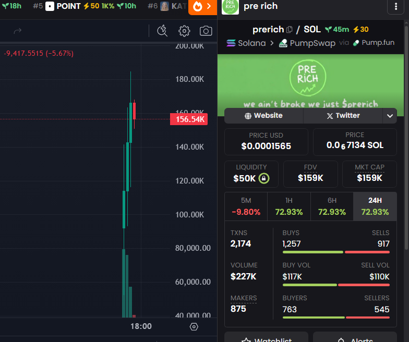This screenshot has height=342, width=409.
Task: Click the FDV $159K box
Action: tap(310, 174)
